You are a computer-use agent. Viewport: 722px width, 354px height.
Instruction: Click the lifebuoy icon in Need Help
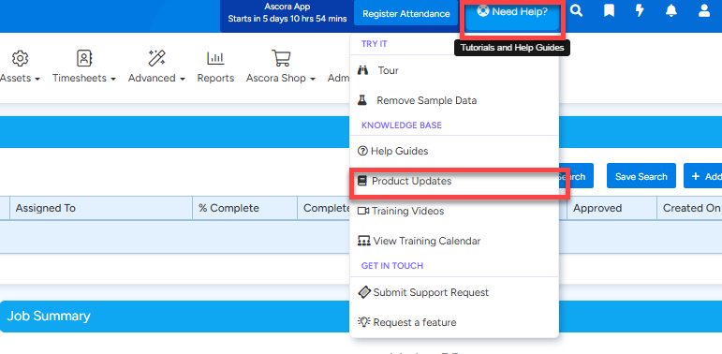482,11
